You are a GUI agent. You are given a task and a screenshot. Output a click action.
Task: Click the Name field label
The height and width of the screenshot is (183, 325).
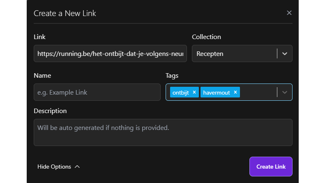coord(42,76)
